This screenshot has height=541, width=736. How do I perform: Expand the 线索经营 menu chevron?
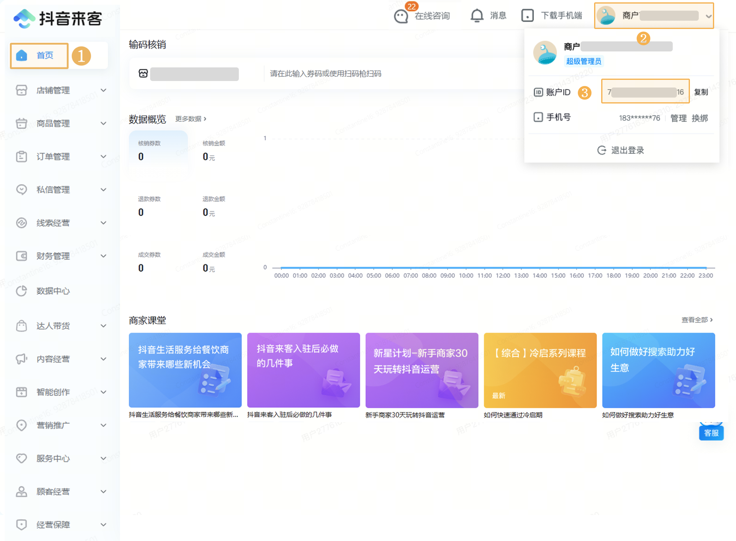point(103,223)
